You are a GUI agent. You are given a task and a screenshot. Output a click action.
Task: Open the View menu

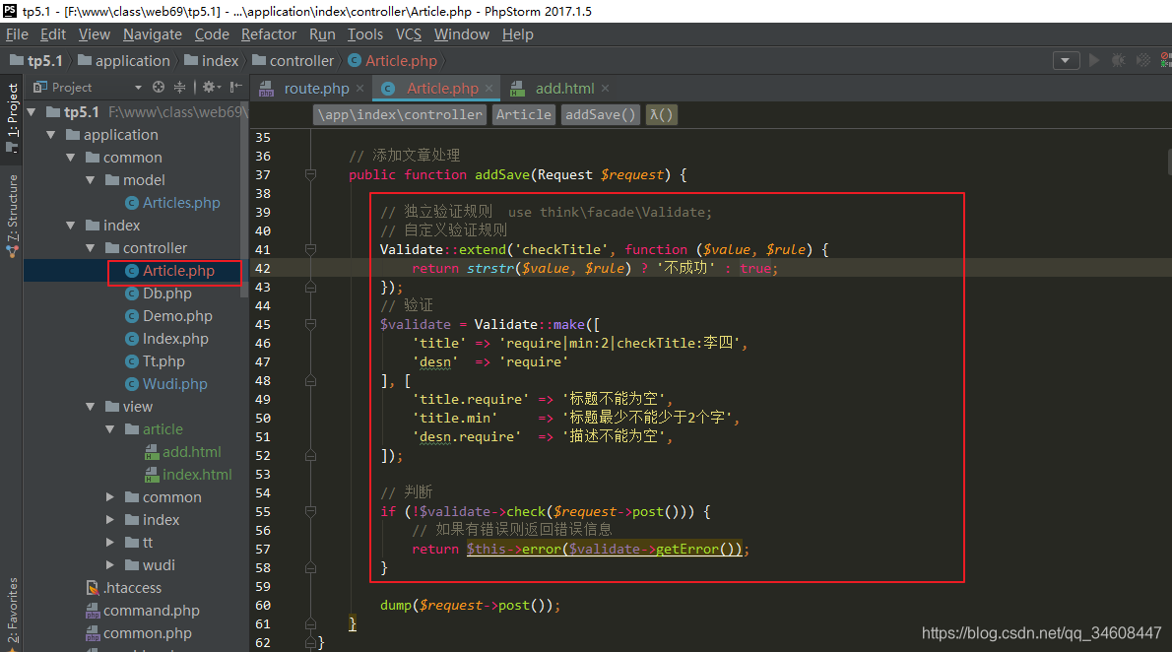95,34
